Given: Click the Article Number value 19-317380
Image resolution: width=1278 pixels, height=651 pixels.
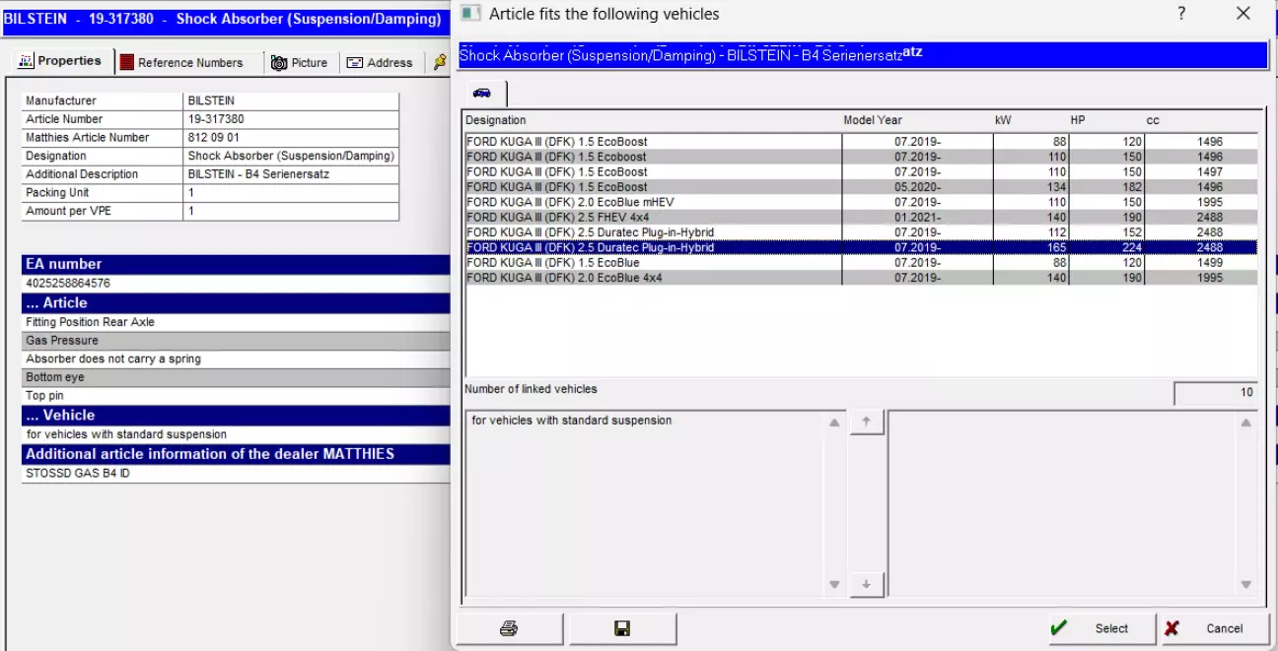Looking at the screenshot, I should click(291, 119).
